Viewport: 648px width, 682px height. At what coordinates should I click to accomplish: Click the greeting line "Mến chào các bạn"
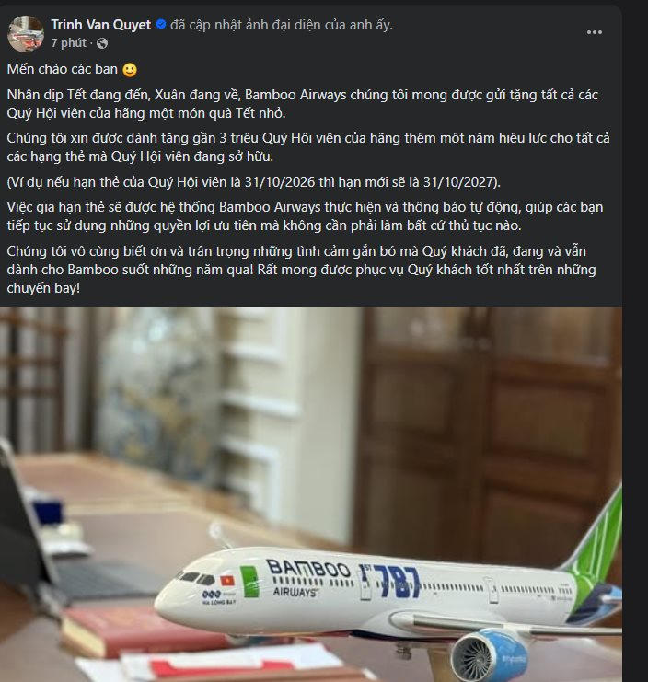click(63, 70)
